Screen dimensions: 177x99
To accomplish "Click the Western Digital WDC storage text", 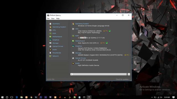I will click(100, 55).
